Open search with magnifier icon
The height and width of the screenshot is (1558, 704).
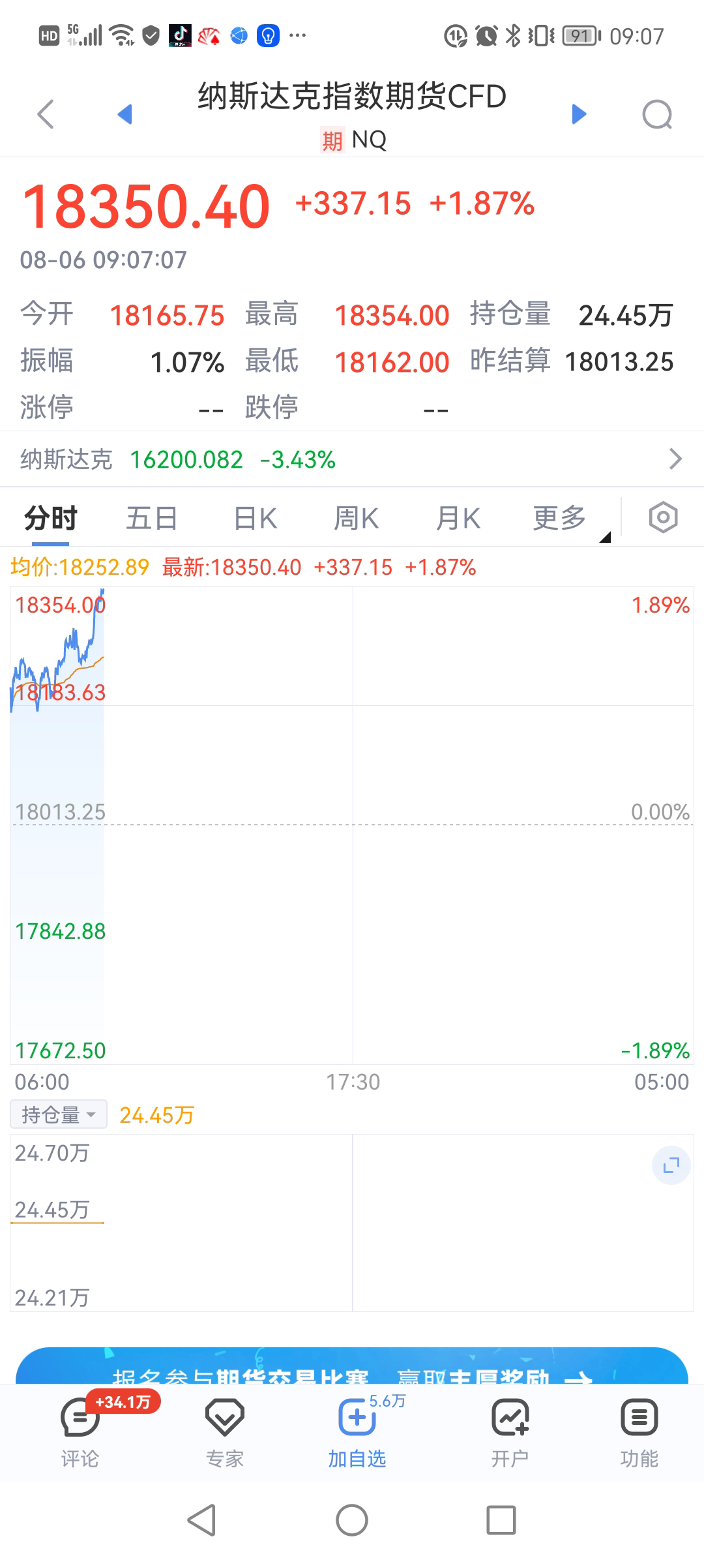(656, 115)
